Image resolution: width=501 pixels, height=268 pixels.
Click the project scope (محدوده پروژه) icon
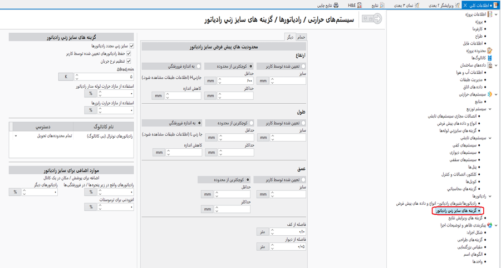490,50
